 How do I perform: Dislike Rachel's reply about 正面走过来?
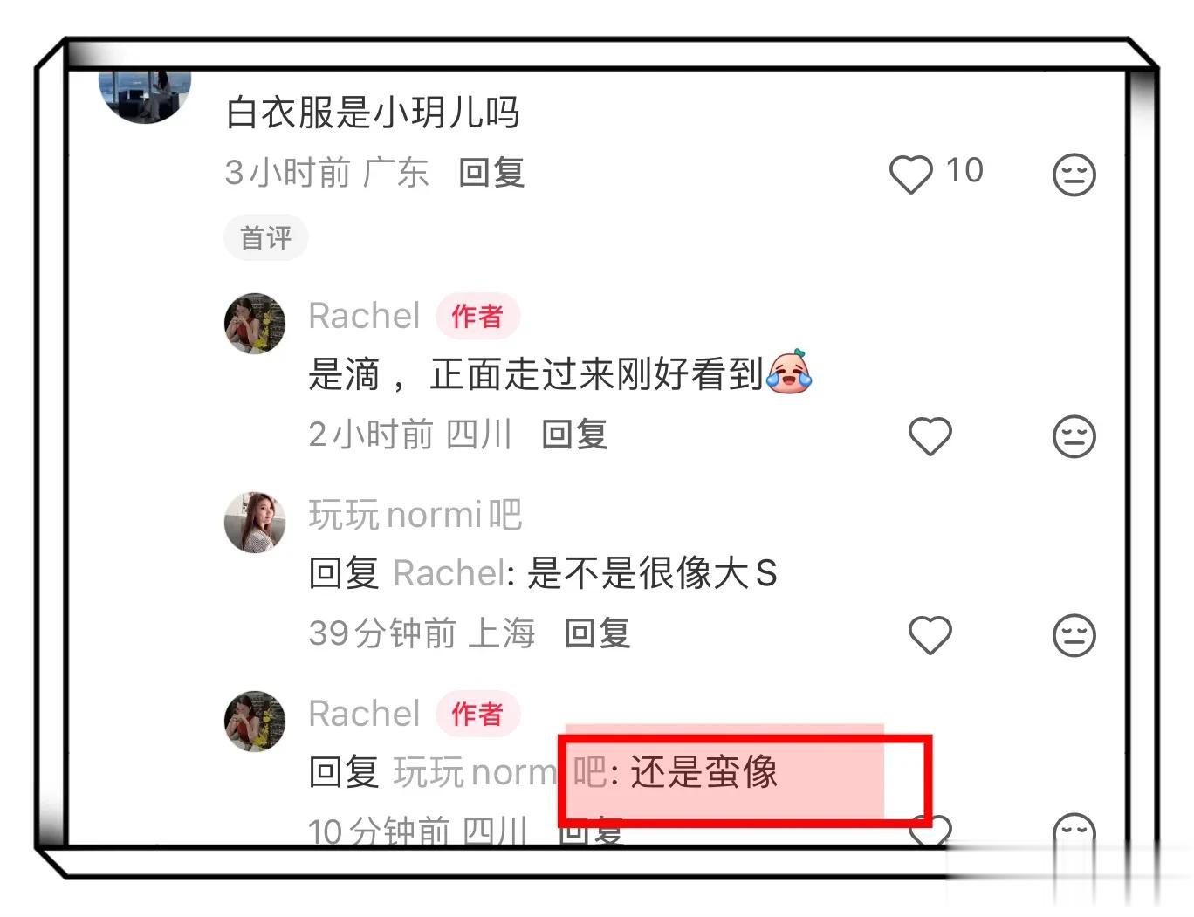[1074, 435]
